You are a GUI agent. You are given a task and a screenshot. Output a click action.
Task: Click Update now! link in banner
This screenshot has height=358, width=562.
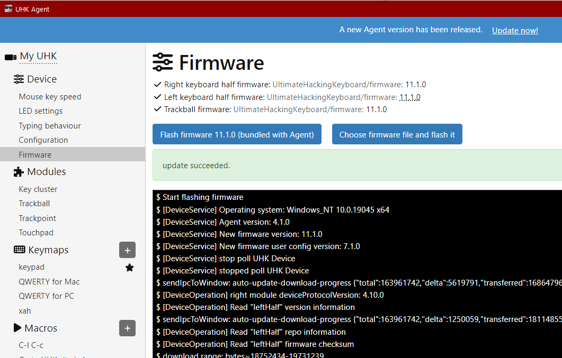[x=515, y=30]
